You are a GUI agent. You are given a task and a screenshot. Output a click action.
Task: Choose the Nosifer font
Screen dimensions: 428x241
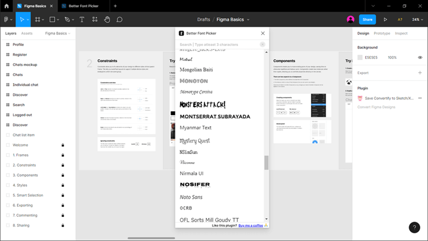pos(195,185)
